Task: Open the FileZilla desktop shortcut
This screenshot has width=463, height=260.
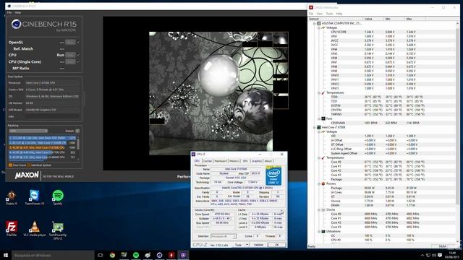Action: coord(12,229)
